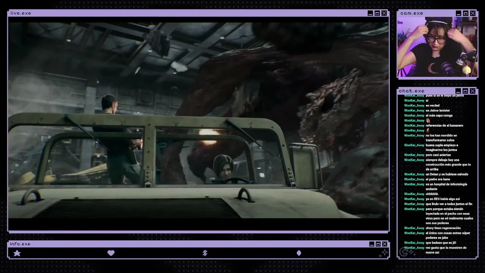
Task: Click chat message 'shery tieen regeneración'
Action: click(443, 228)
